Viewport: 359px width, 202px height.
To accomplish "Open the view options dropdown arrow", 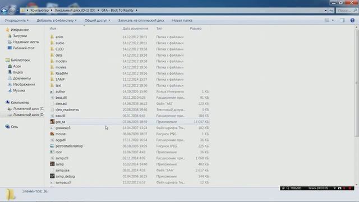I will tap(333, 20).
